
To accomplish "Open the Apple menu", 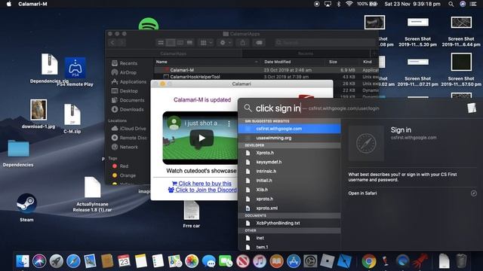I will tap(9, 4).
